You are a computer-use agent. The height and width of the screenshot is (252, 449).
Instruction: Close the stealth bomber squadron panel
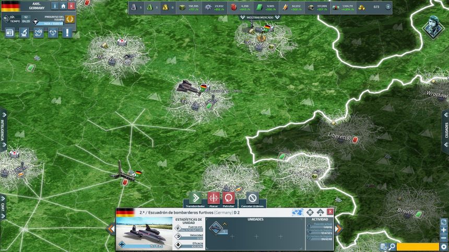330,211
